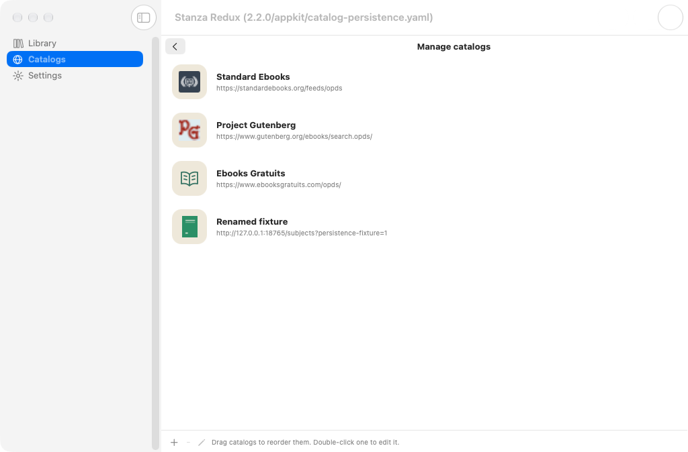688x452 pixels.
Task: Click the Stanza Redux window title
Action: [x=304, y=17]
